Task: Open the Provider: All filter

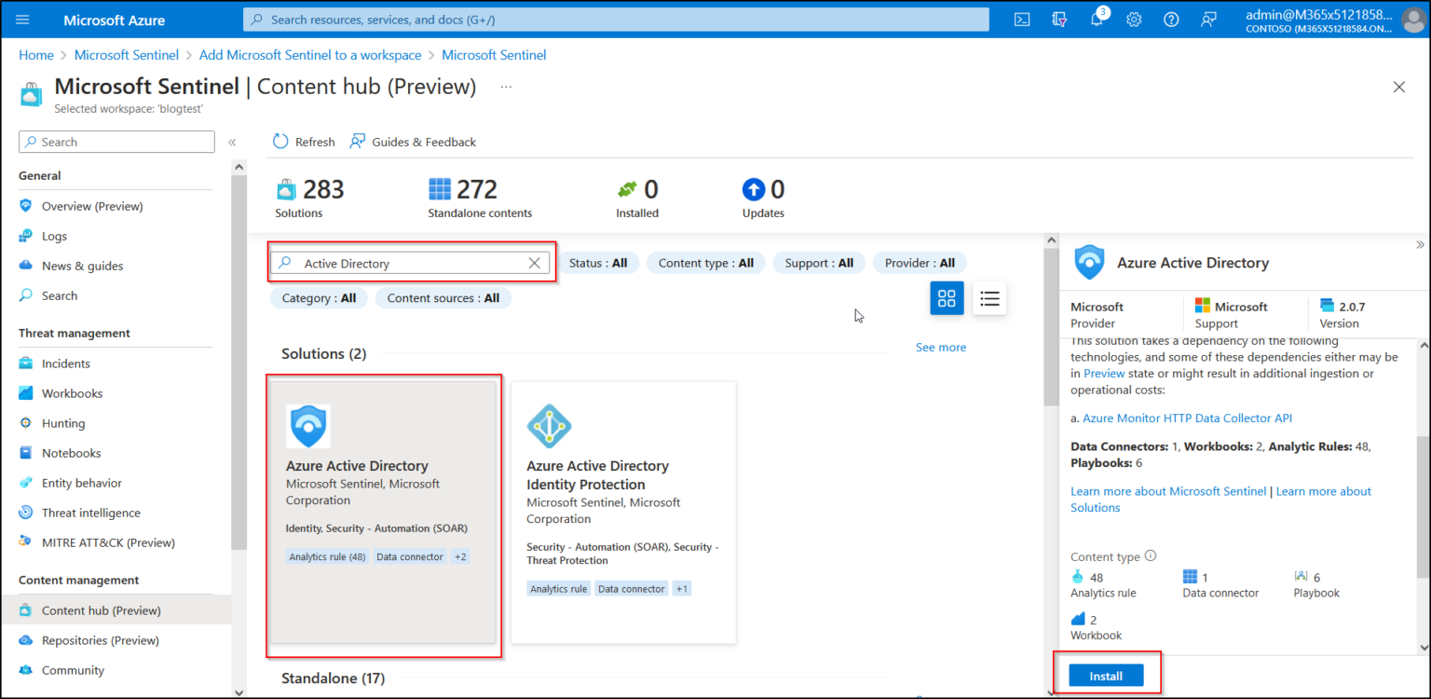Action: pyautogui.click(x=920, y=262)
